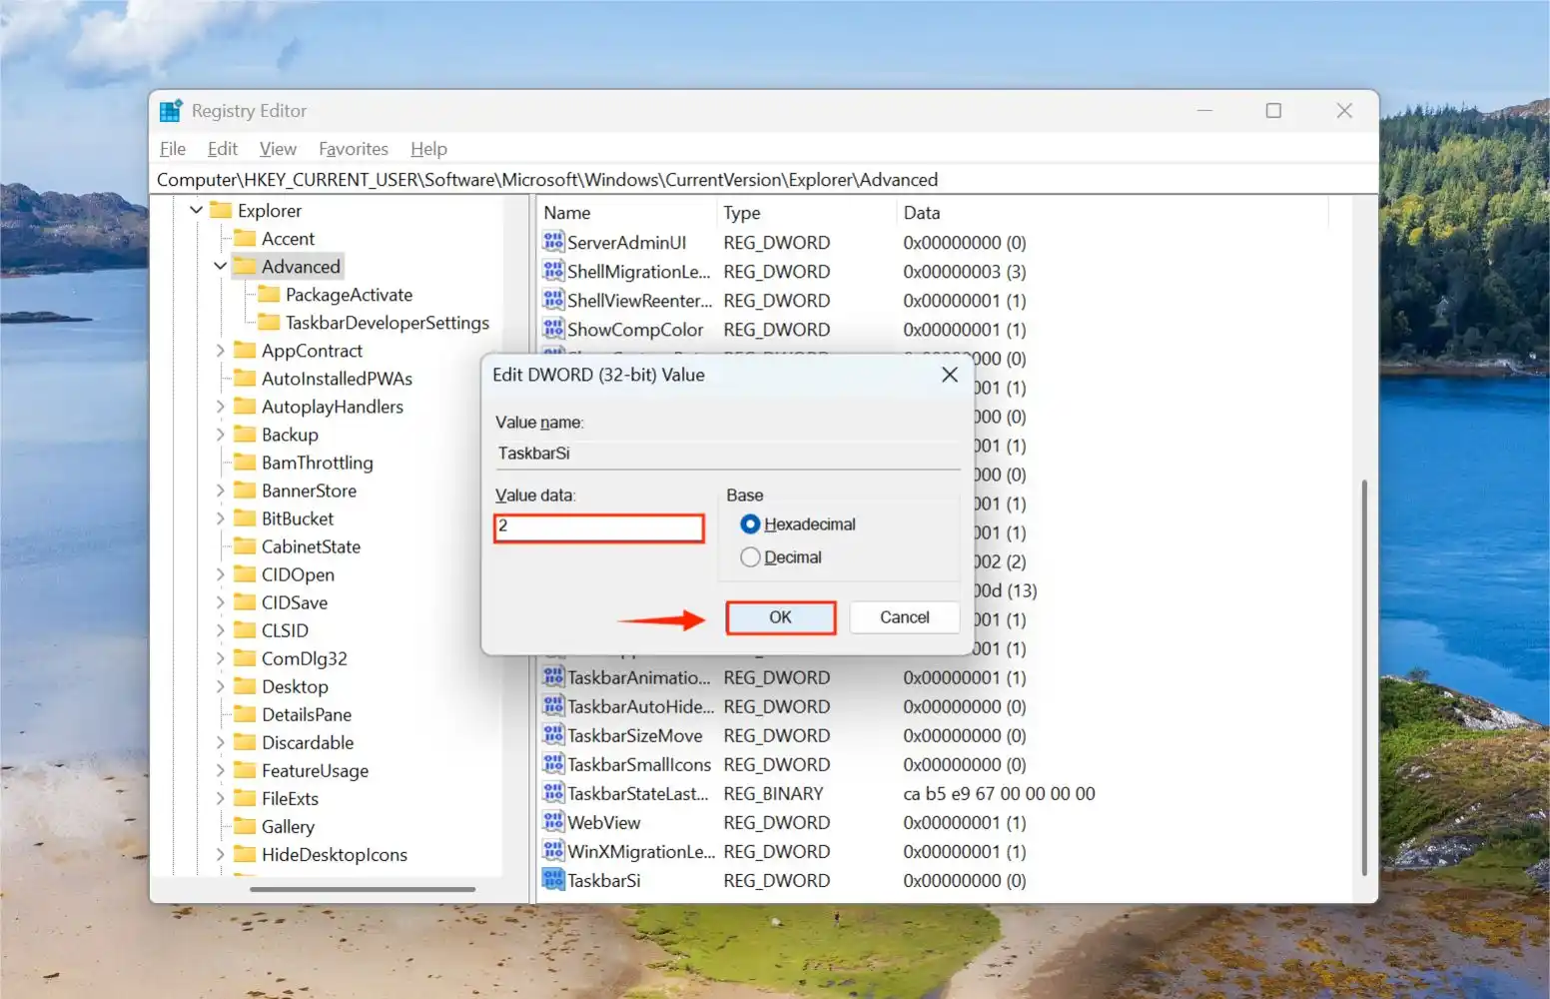This screenshot has height=999, width=1550.
Task: Open the Help menu
Action: [428, 148]
